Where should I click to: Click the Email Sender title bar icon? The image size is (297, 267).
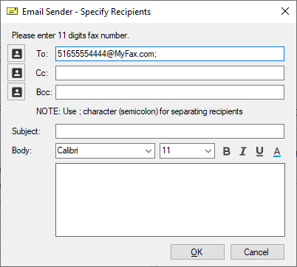pos(12,11)
